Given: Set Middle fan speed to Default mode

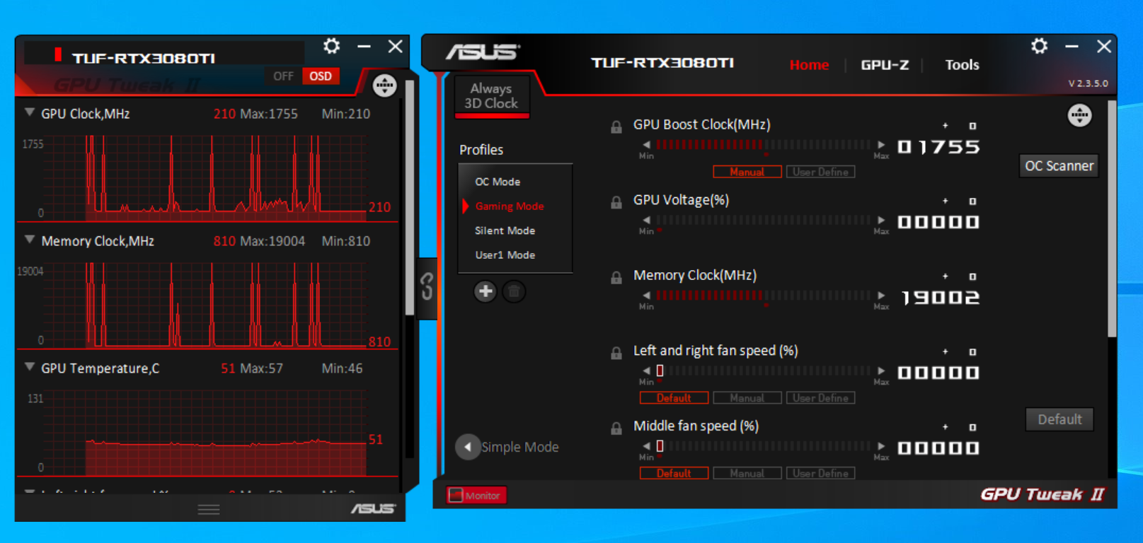Looking at the screenshot, I should pos(674,474).
